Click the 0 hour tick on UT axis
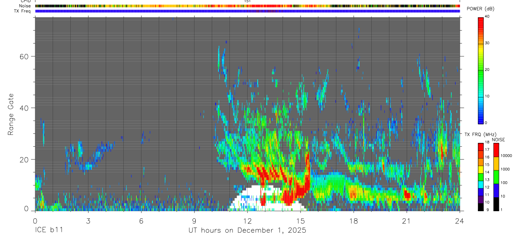 [x=35, y=220]
